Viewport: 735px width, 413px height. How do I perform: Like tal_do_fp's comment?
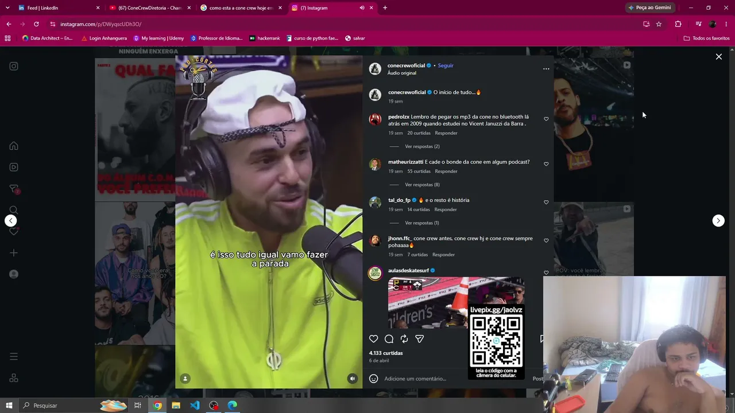[x=546, y=202]
